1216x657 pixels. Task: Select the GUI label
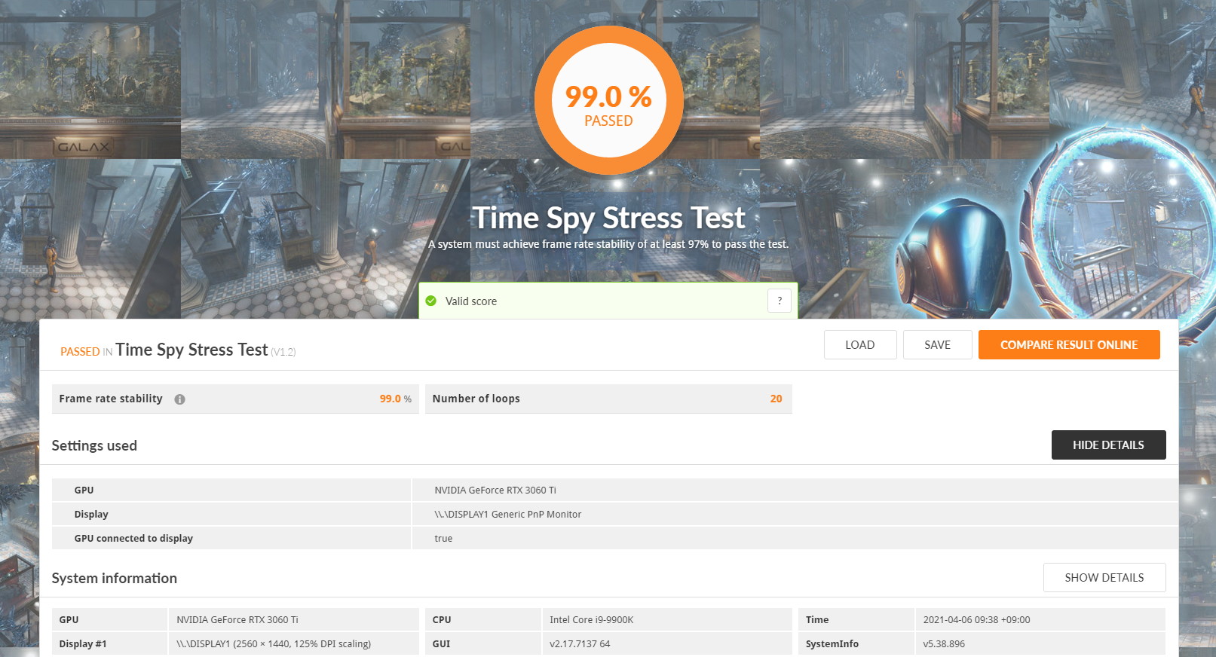[x=441, y=644]
